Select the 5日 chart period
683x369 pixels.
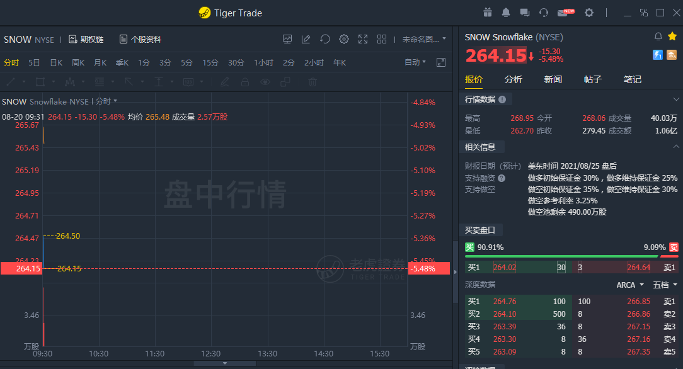[34, 63]
